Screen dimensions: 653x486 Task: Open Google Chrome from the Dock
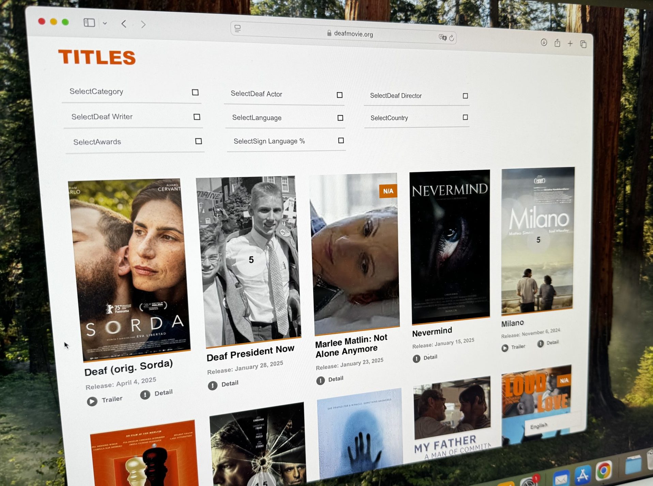coord(604,470)
